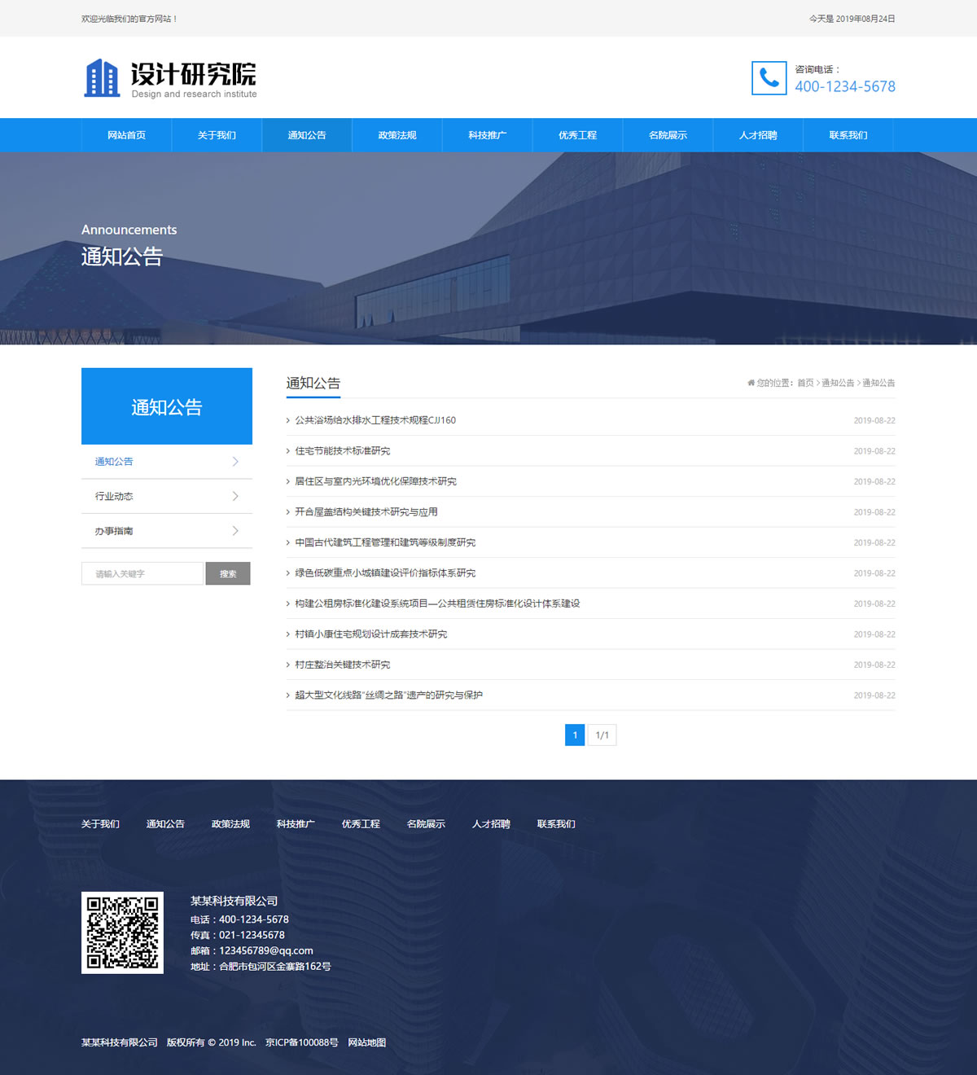
Task: Open 科技推广 in the navigation bar
Action: (488, 135)
